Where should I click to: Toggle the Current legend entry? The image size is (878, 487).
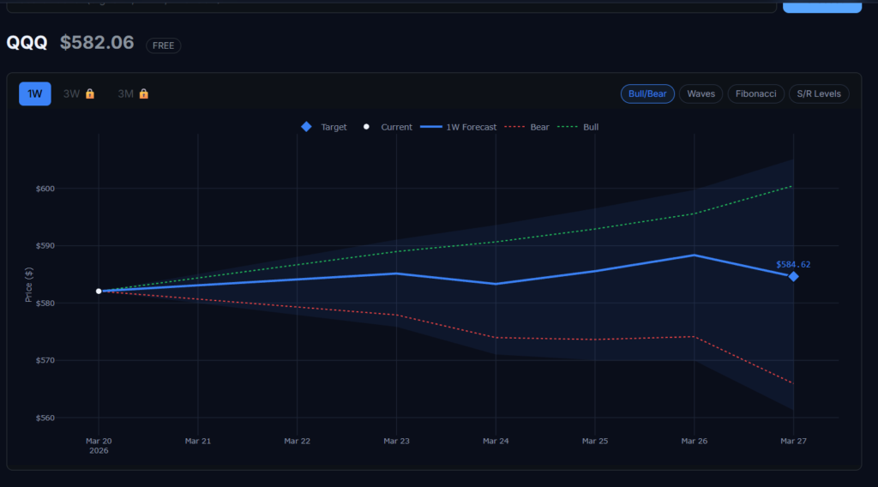click(388, 127)
